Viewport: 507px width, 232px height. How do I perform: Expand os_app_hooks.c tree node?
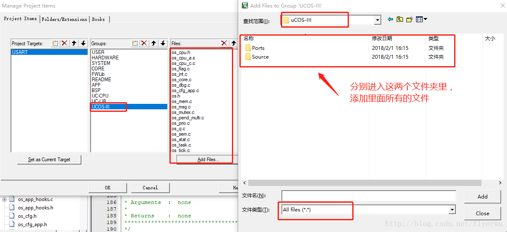click(x=5, y=199)
